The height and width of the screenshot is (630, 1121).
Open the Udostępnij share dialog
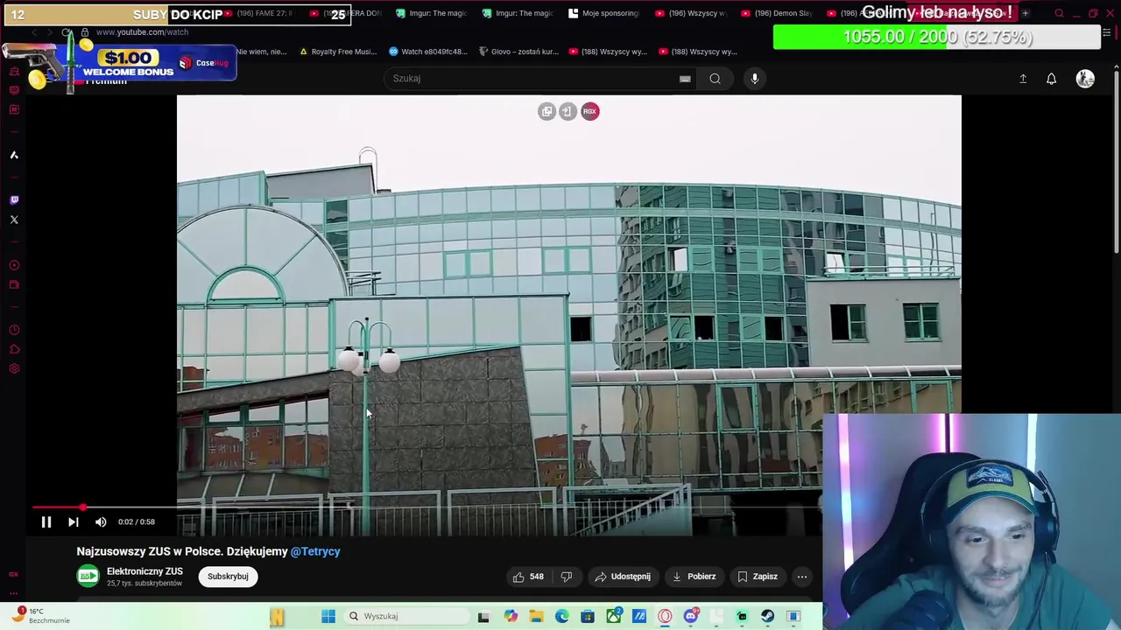tap(623, 577)
